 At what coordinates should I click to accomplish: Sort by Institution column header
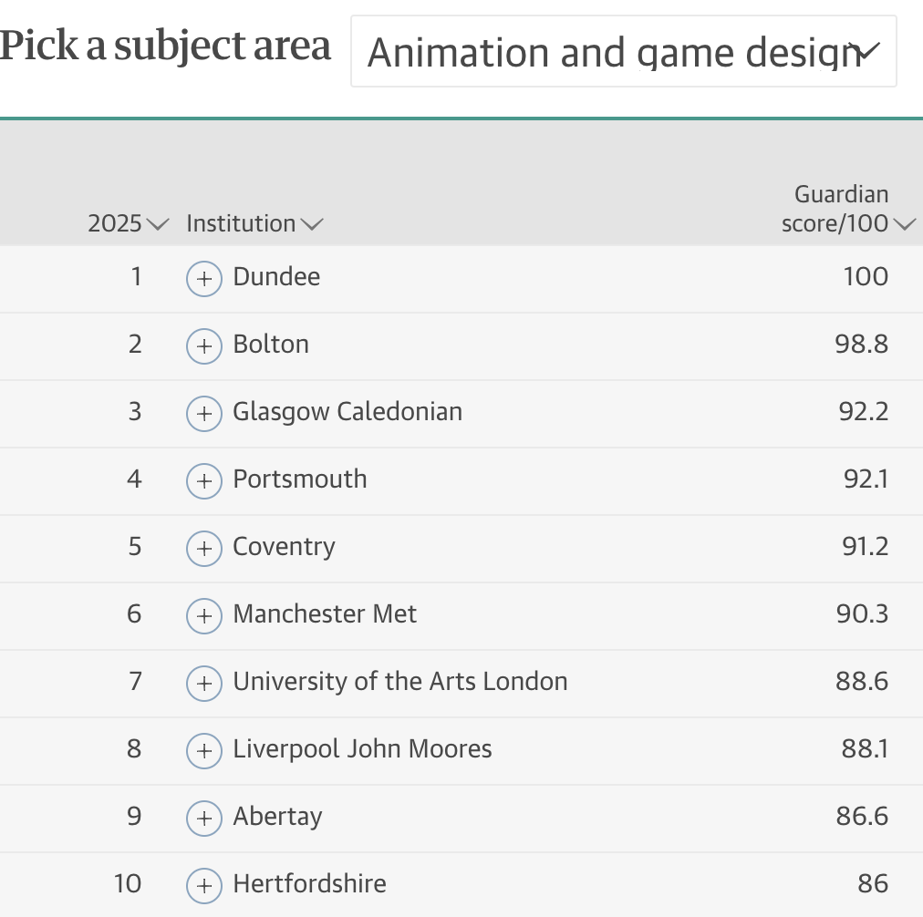(254, 223)
